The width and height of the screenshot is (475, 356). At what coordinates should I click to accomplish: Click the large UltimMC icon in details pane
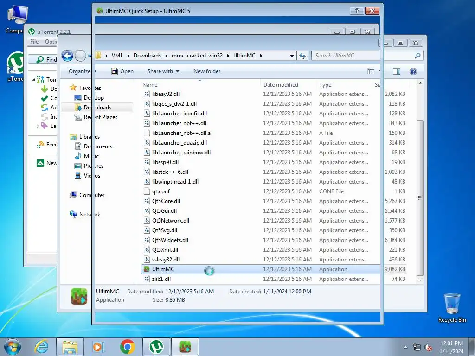pyautogui.click(x=79, y=296)
